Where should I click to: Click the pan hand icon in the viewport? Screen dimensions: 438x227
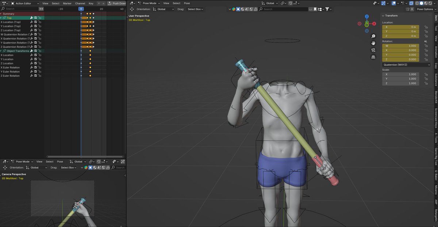pyautogui.click(x=373, y=43)
